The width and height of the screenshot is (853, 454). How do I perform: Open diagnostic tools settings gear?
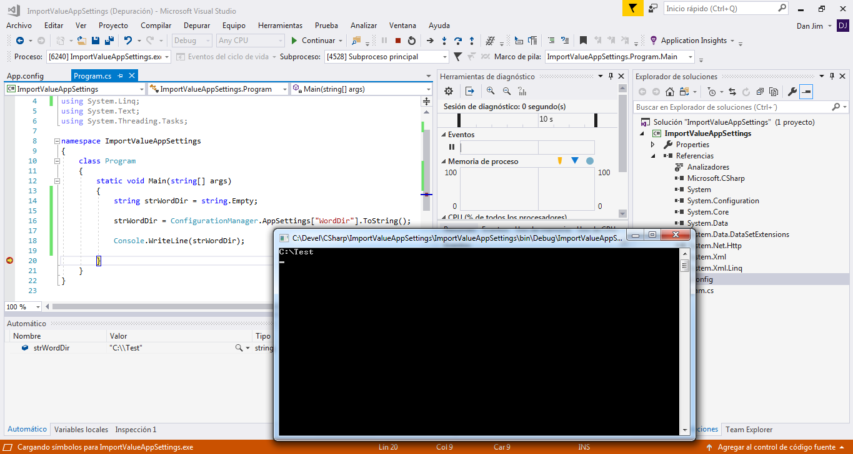(x=448, y=91)
